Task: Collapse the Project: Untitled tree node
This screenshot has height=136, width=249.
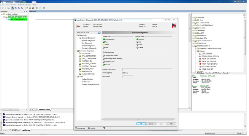Action: click(2, 14)
